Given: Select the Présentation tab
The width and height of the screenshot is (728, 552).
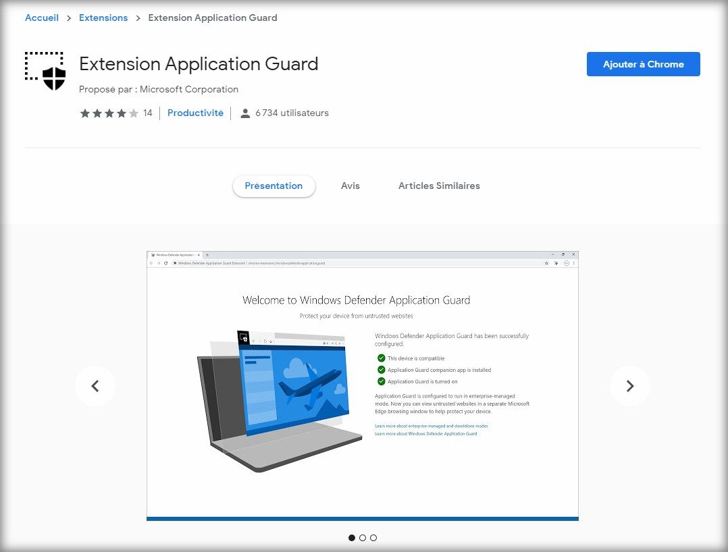Looking at the screenshot, I should (274, 186).
